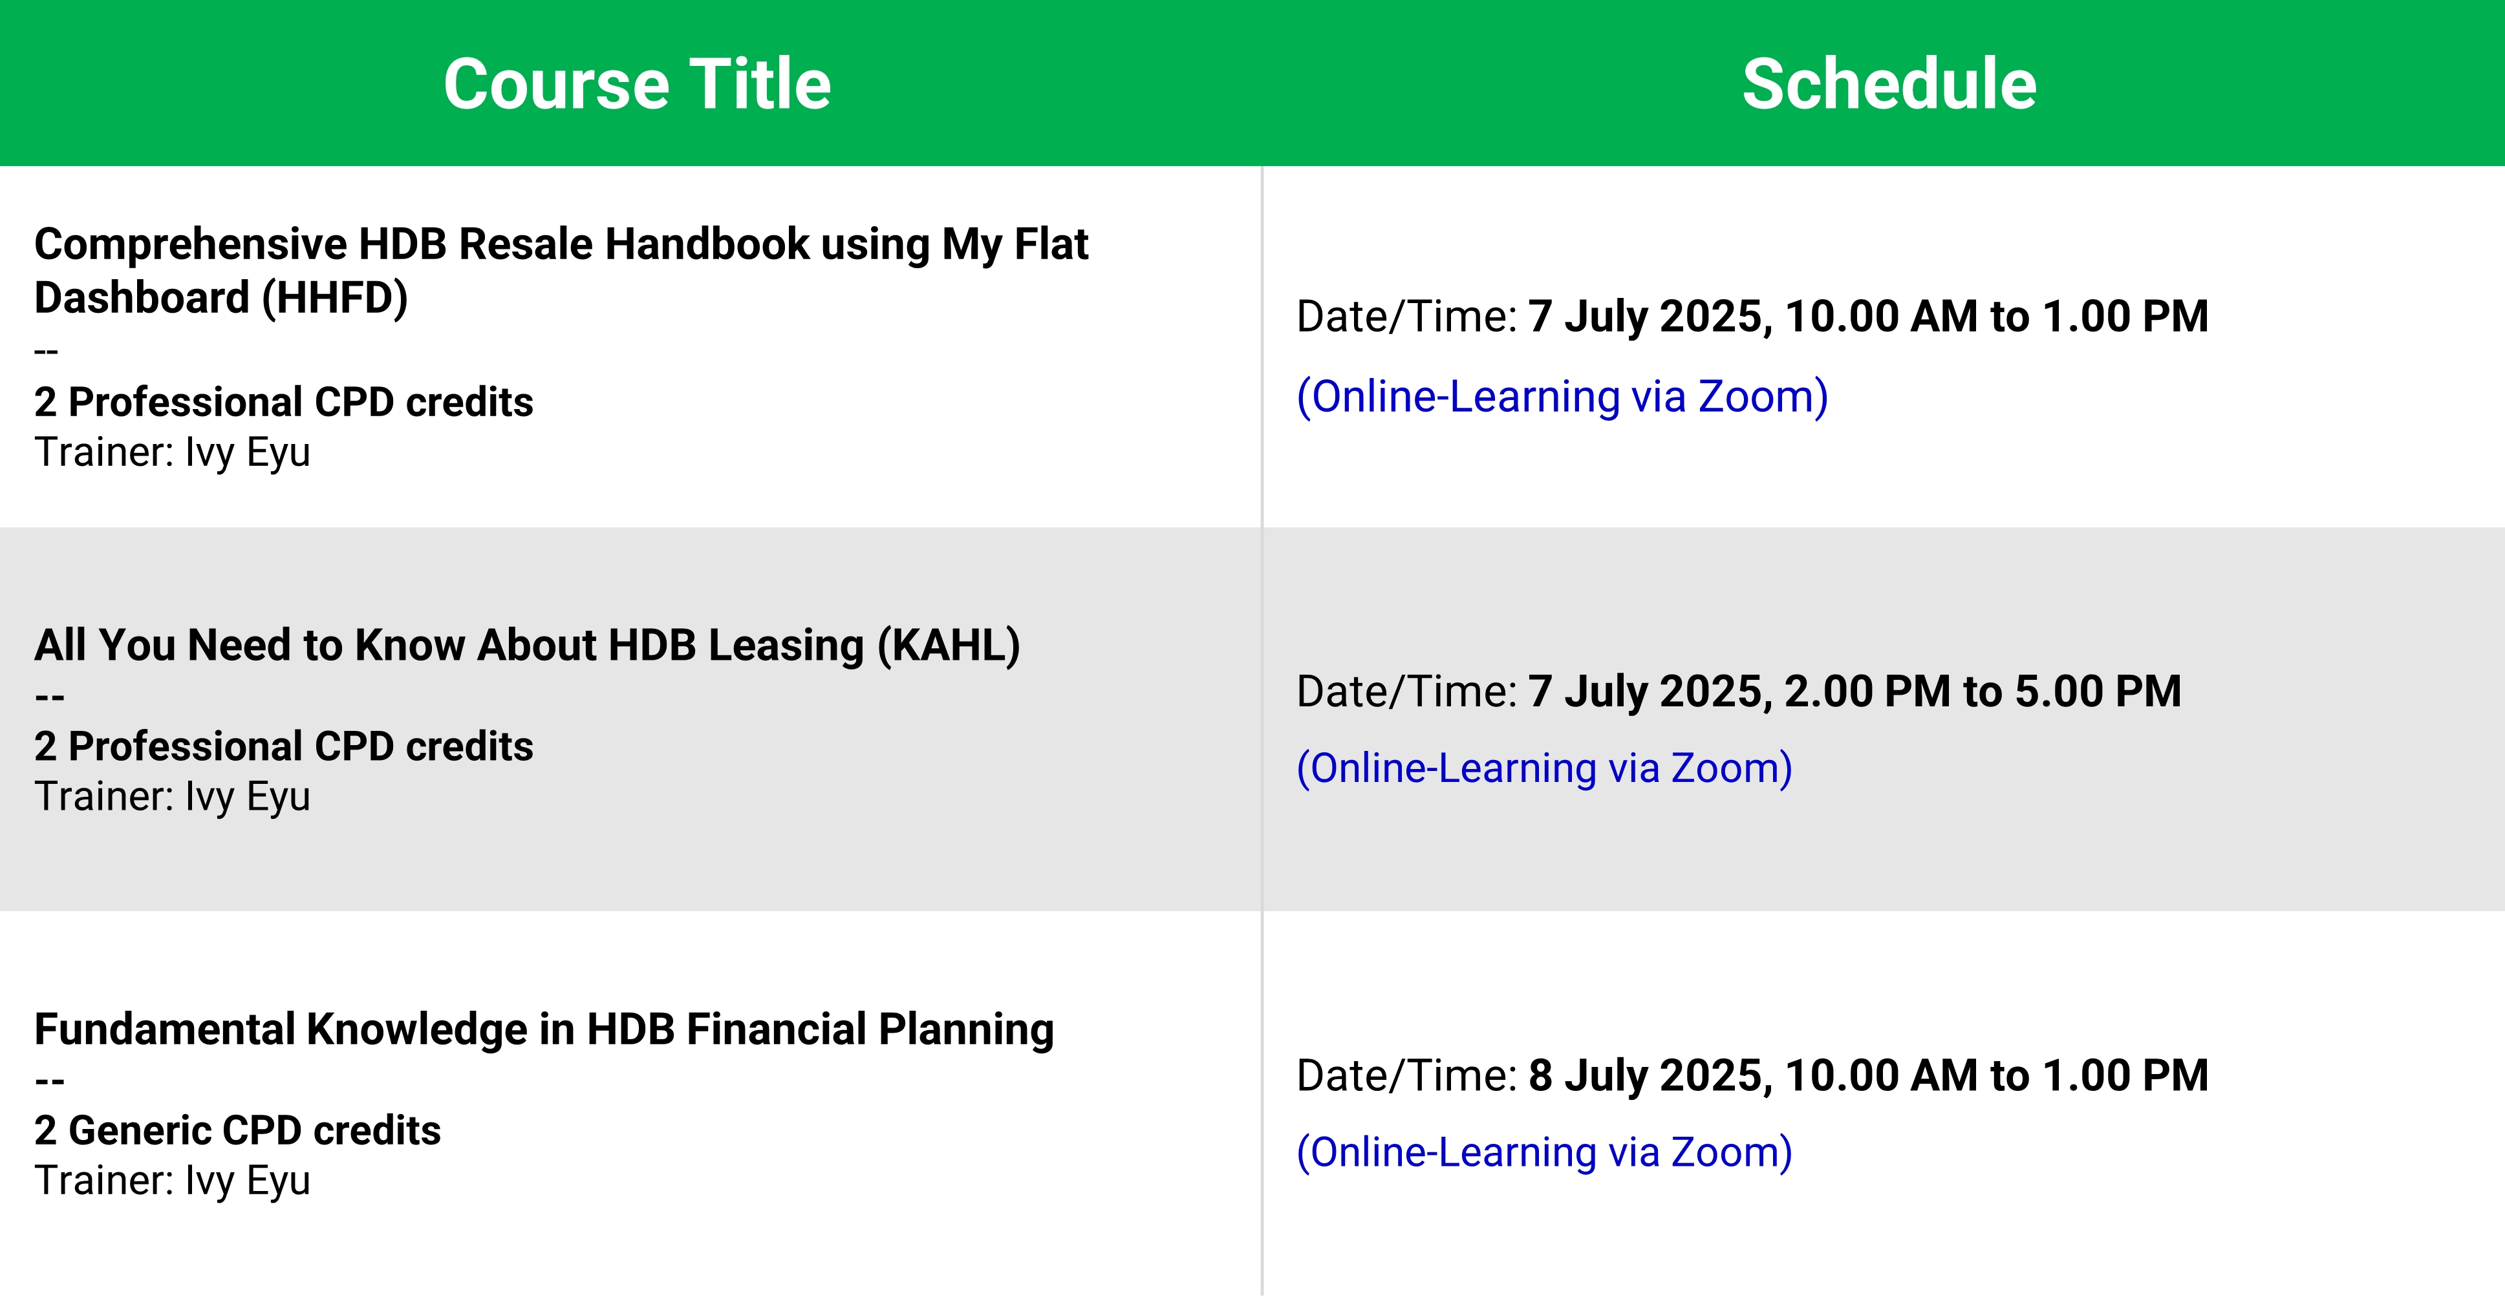Click the Course Title column header

(x=637, y=85)
